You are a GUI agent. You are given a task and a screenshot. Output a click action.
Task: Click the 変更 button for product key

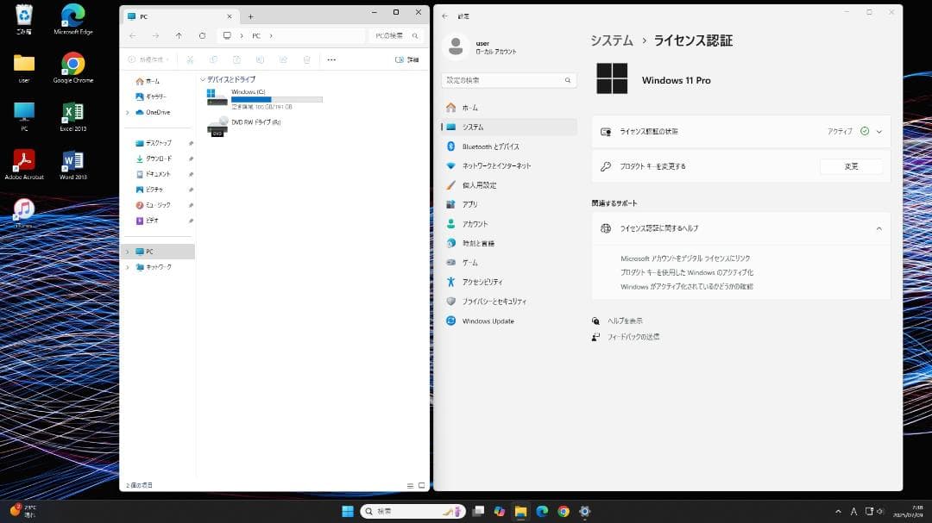coord(851,166)
